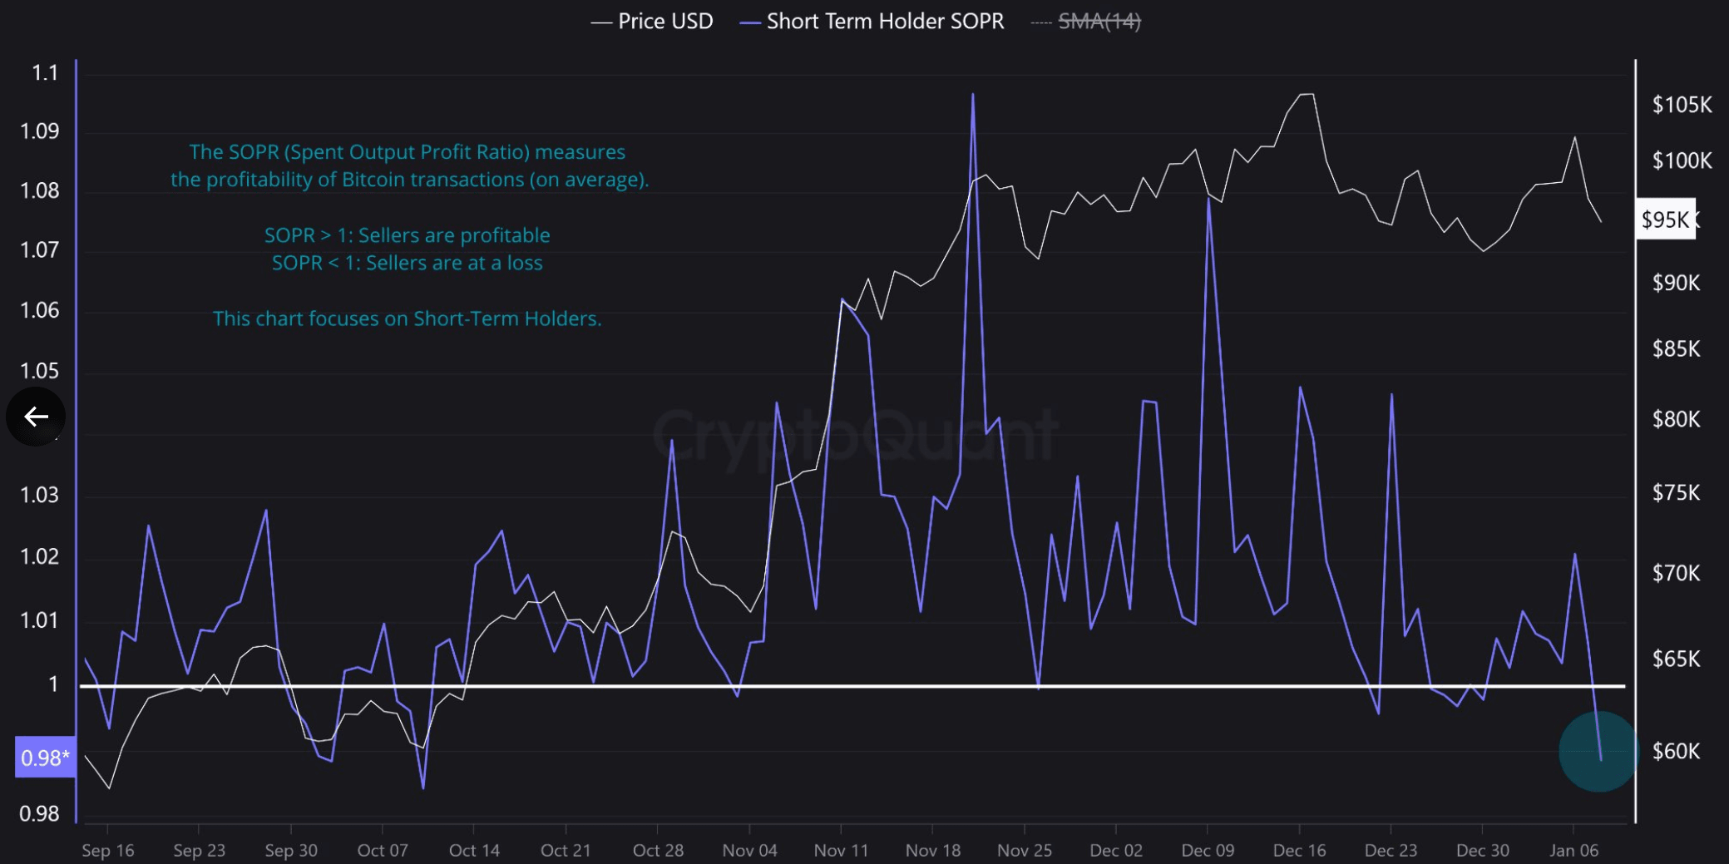Click the 1.06 SOPR axis label

[40, 310]
